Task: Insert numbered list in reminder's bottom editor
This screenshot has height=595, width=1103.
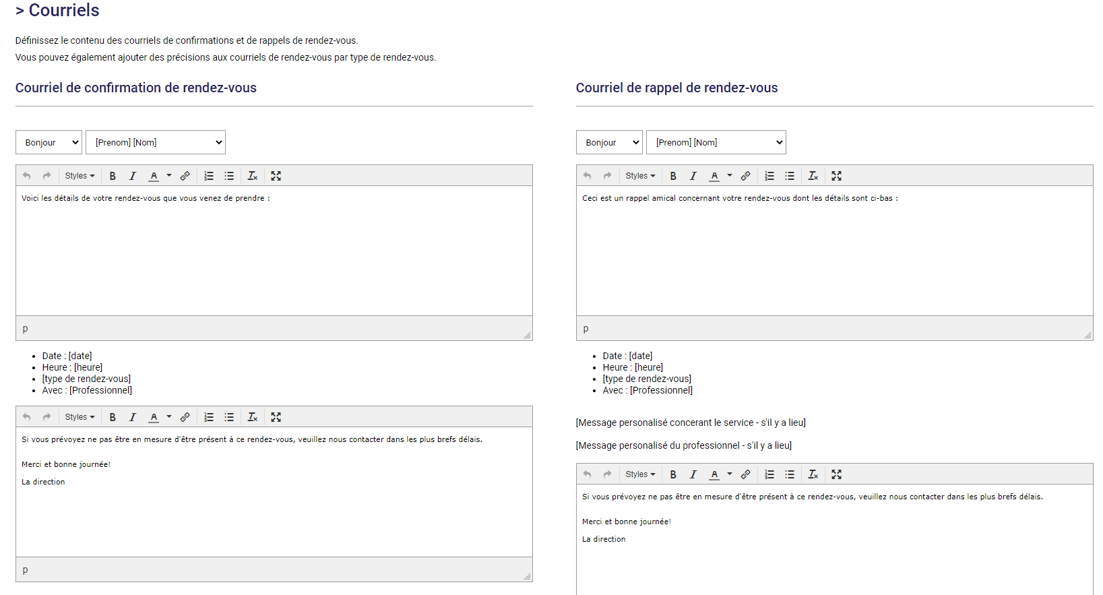Action: 769,474
